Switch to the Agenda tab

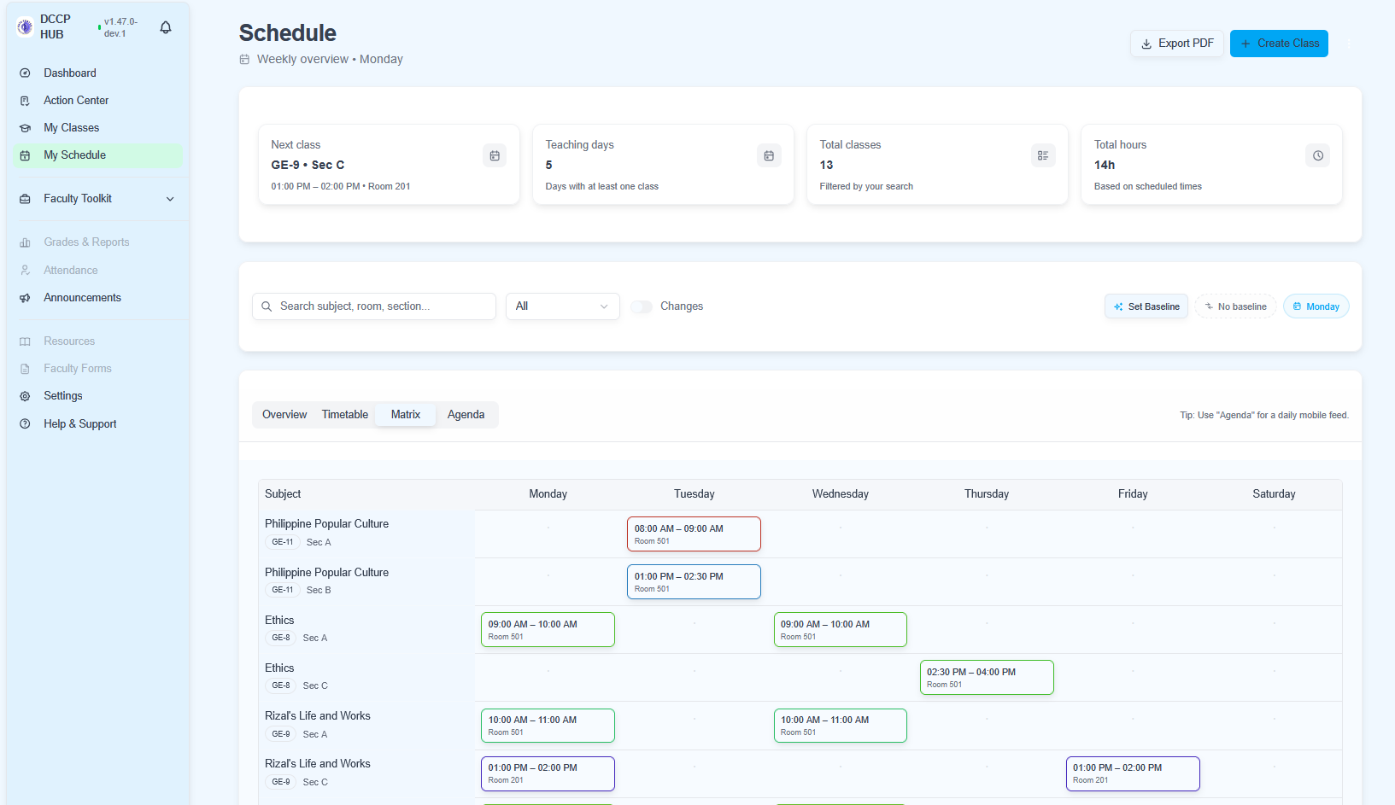(x=466, y=415)
